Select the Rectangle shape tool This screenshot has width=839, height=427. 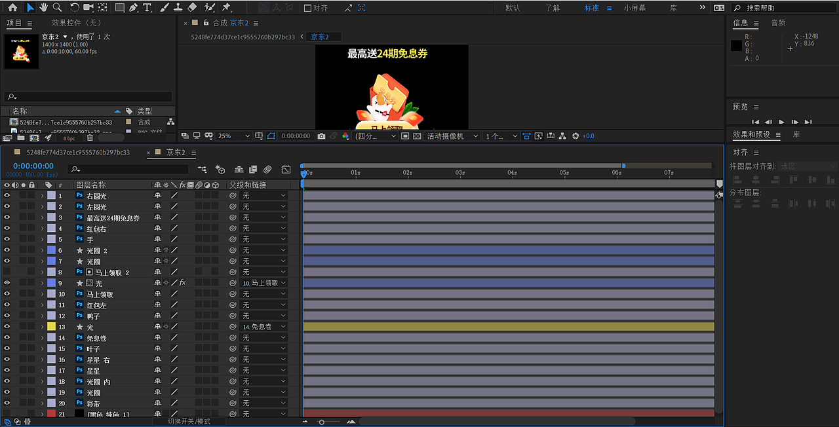tap(119, 8)
